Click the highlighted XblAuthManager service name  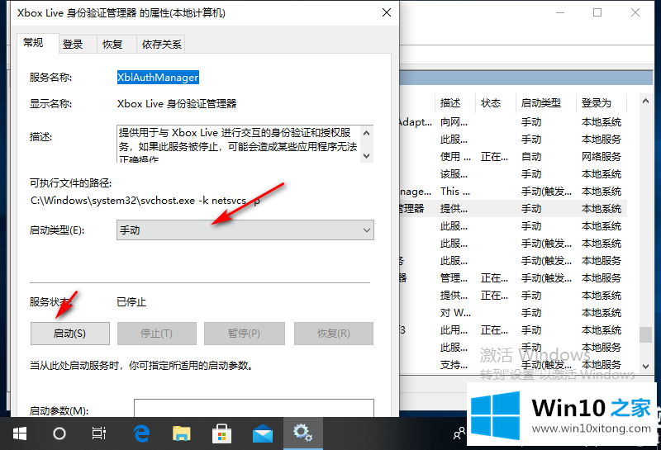point(158,77)
